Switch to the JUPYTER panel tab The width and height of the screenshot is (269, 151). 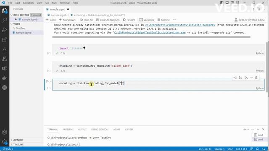click(x=129, y=130)
